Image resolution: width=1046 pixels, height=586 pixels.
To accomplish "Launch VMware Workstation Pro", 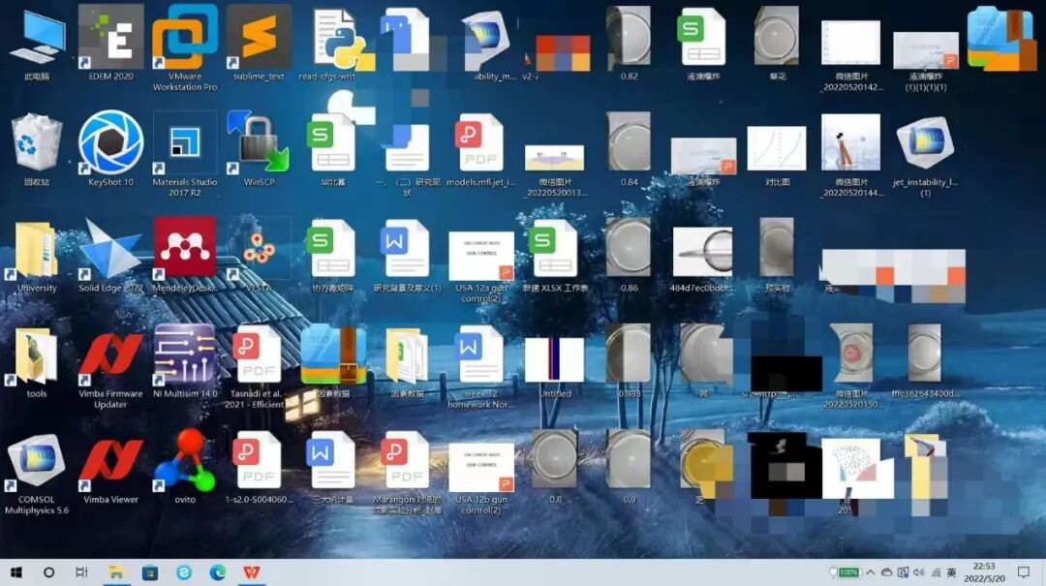I will point(185,48).
